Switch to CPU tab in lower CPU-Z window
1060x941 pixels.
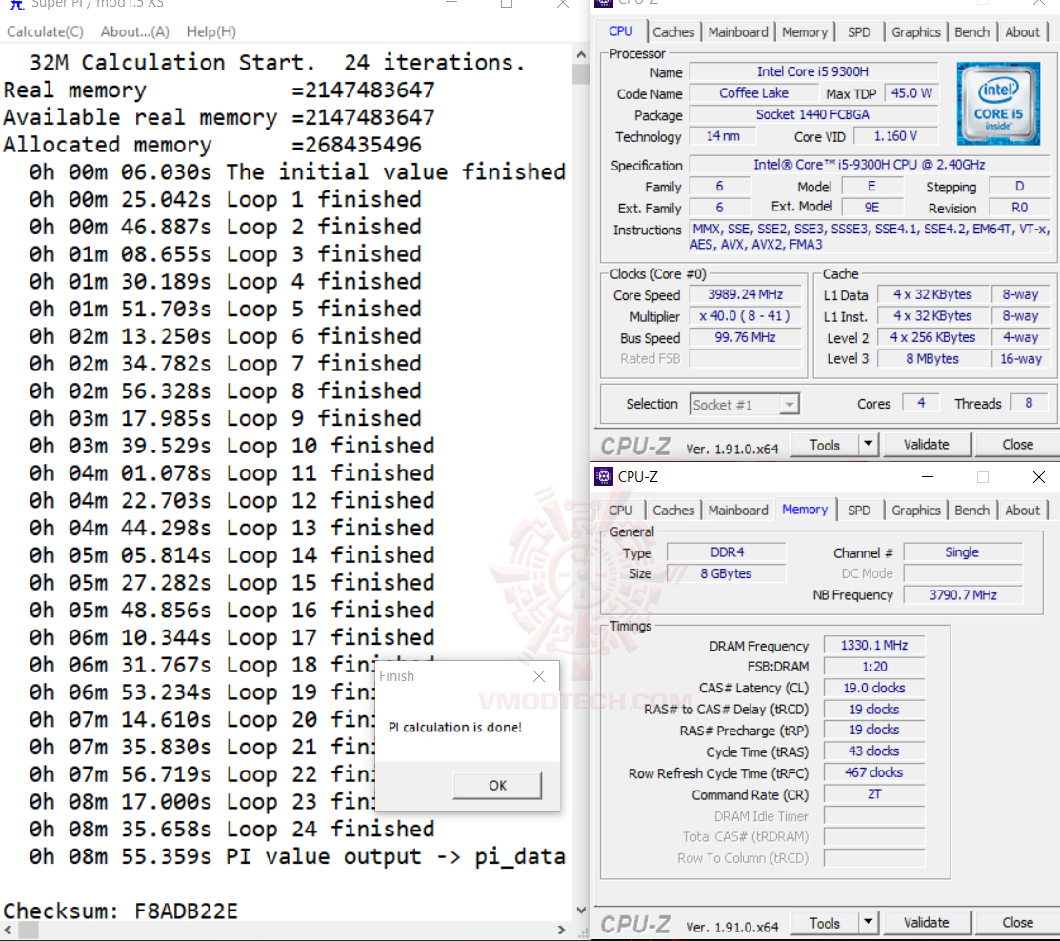pos(621,510)
